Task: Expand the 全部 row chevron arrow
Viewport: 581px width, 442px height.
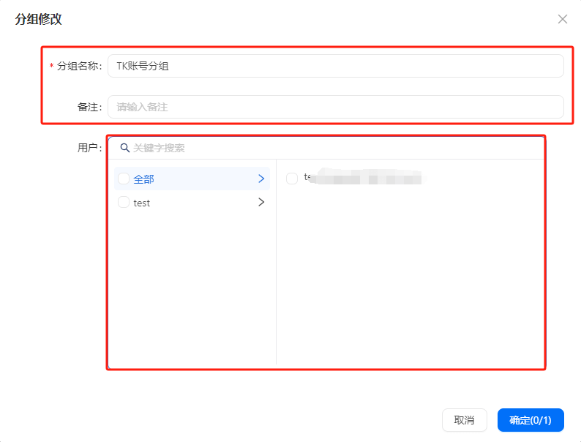Action: coord(261,179)
